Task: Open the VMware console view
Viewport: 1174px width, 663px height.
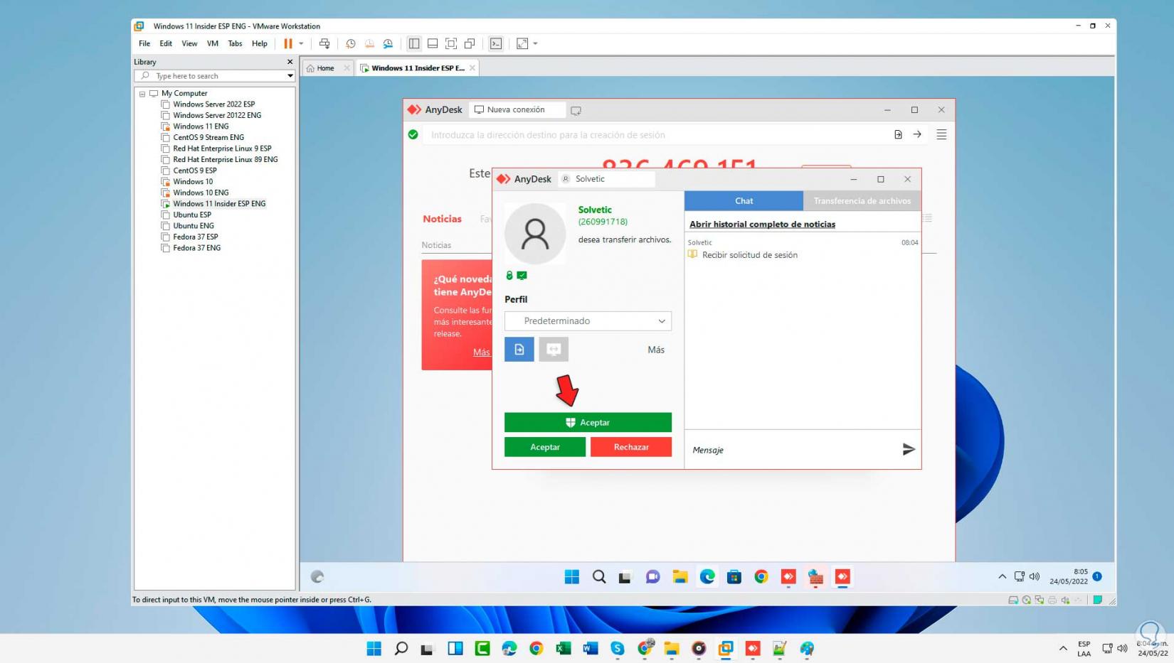Action: pyautogui.click(x=496, y=43)
